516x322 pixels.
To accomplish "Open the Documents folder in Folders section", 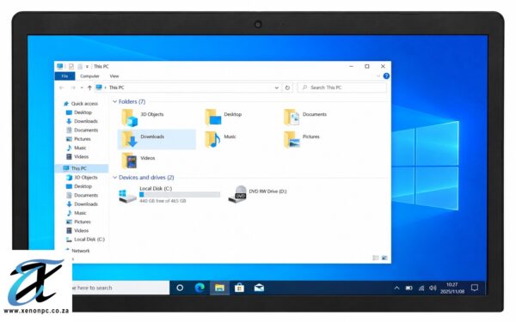I will [305, 118].
